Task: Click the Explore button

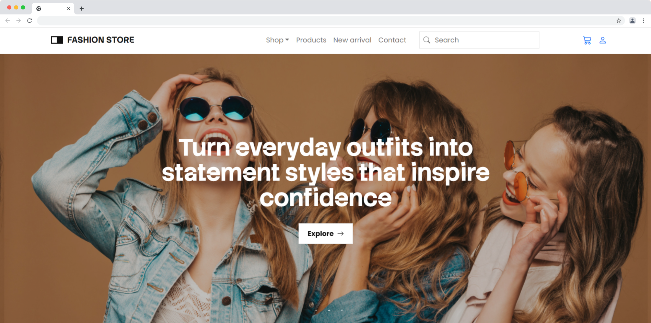Action: point(325,233)
